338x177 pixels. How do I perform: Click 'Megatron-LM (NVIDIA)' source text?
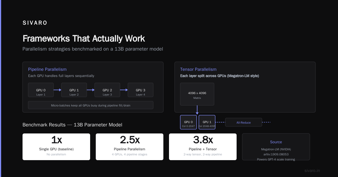[x=276, y=149]
